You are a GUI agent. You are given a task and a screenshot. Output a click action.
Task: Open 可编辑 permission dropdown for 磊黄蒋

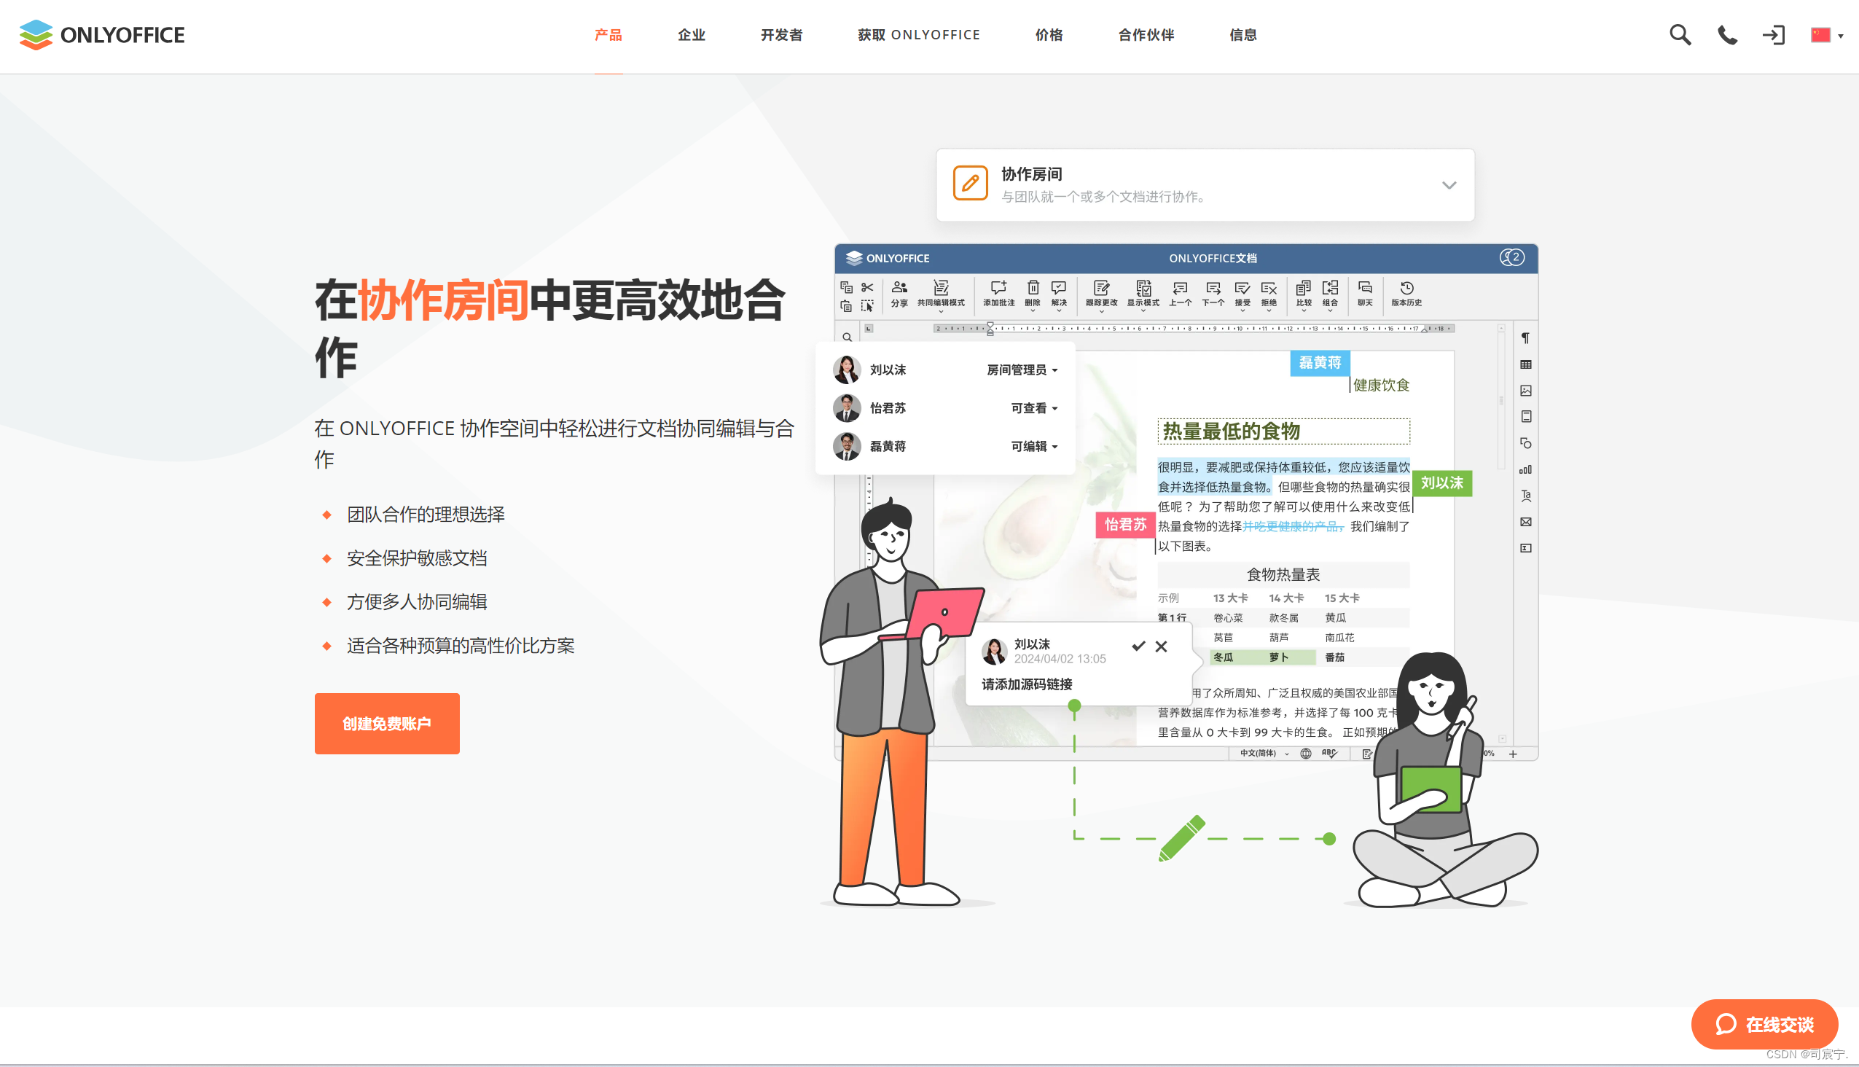(1034, 446)
